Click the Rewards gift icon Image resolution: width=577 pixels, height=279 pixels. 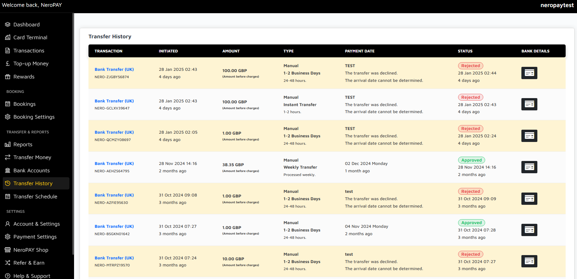8,77
